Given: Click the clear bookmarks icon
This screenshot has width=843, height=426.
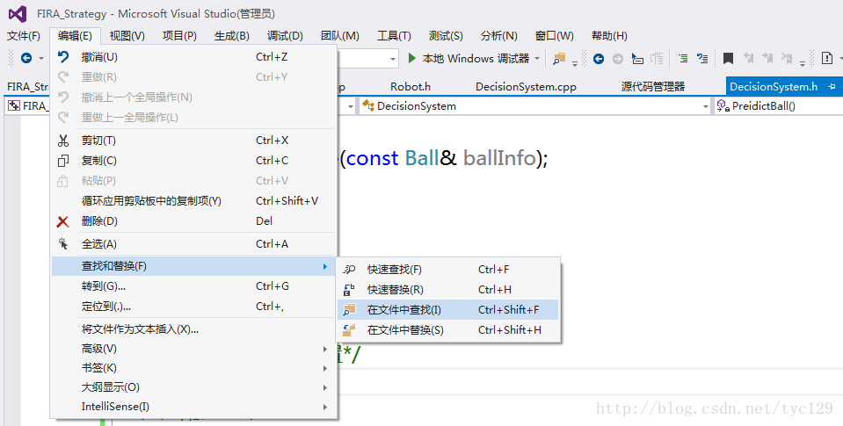Looking at the screenshot, I should point(787,58).
